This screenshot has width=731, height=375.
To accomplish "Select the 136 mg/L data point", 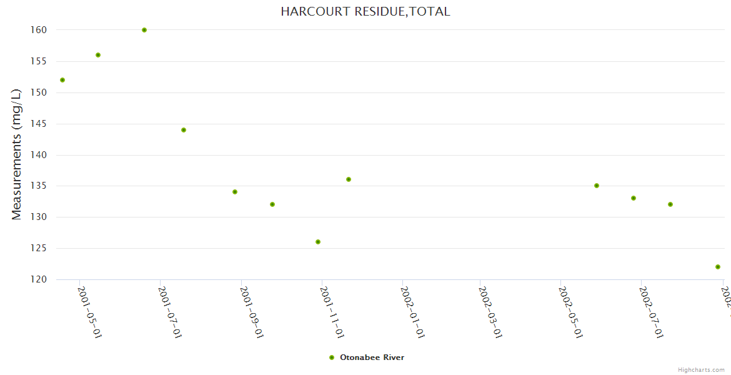I will (x=349, y=179).
